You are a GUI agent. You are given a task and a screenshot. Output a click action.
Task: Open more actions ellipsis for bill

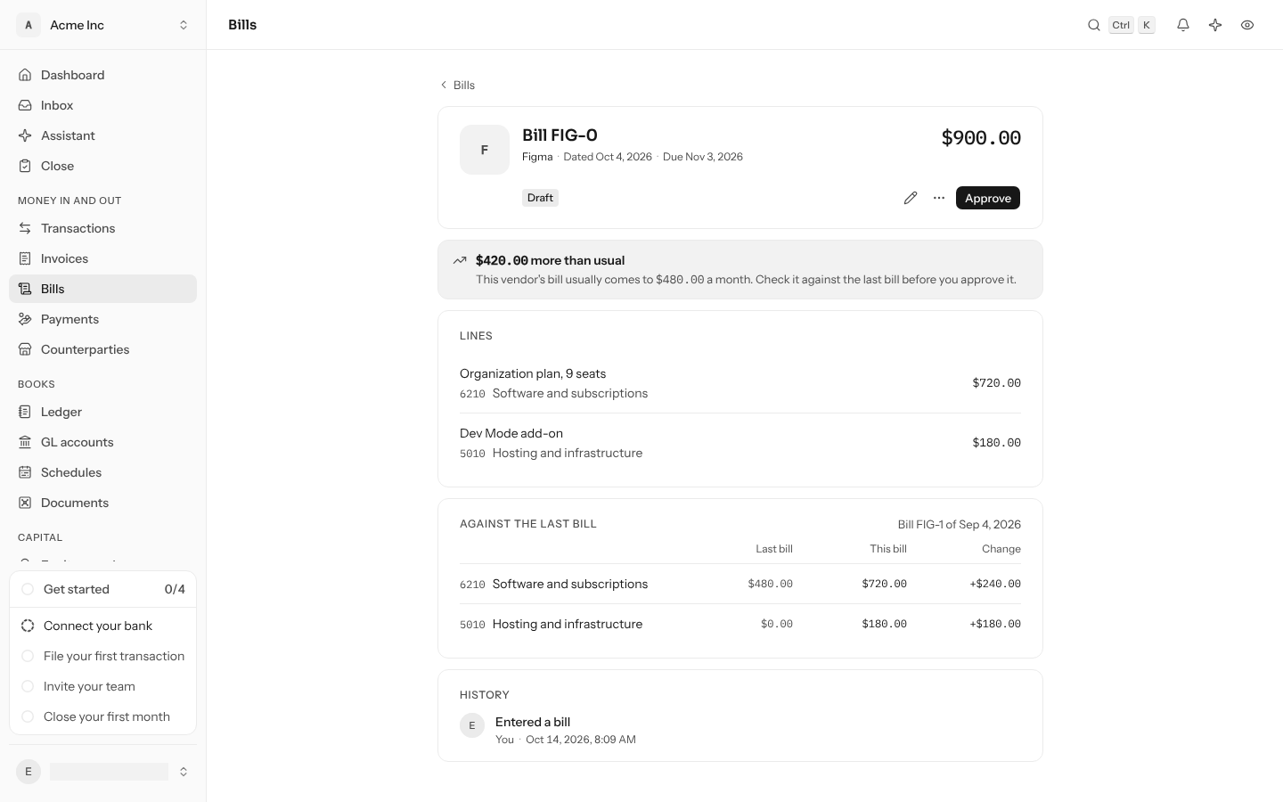click(939, 198)
